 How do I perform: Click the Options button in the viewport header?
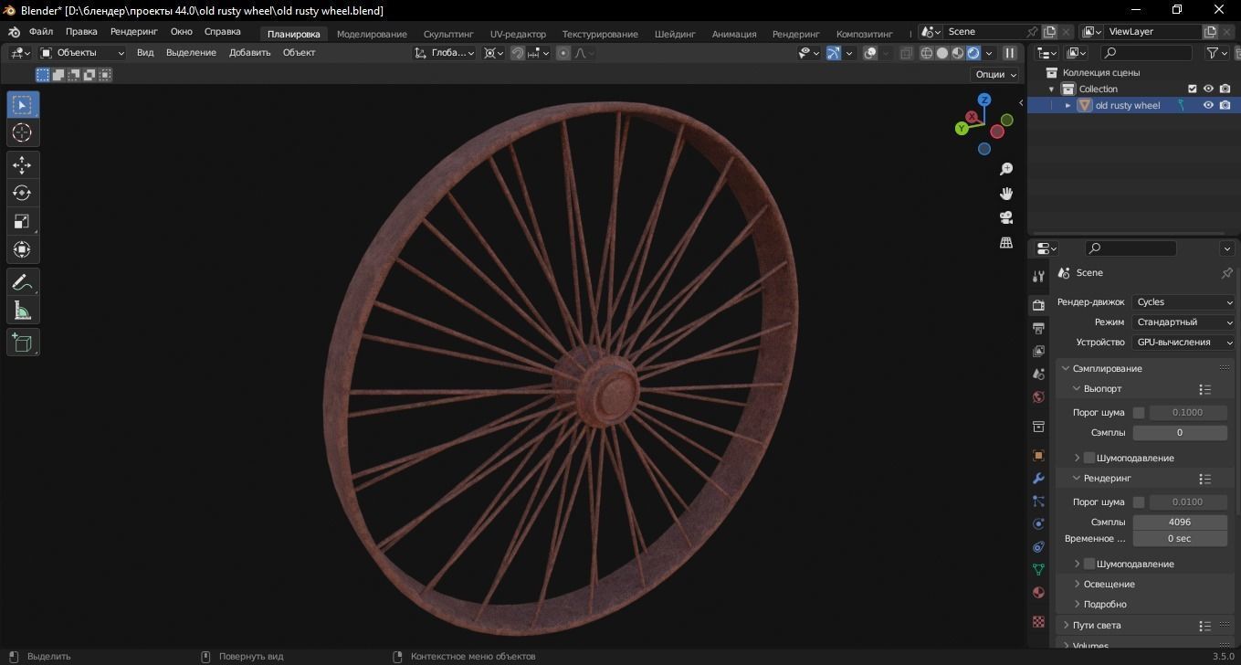click(x=993, y=73)
